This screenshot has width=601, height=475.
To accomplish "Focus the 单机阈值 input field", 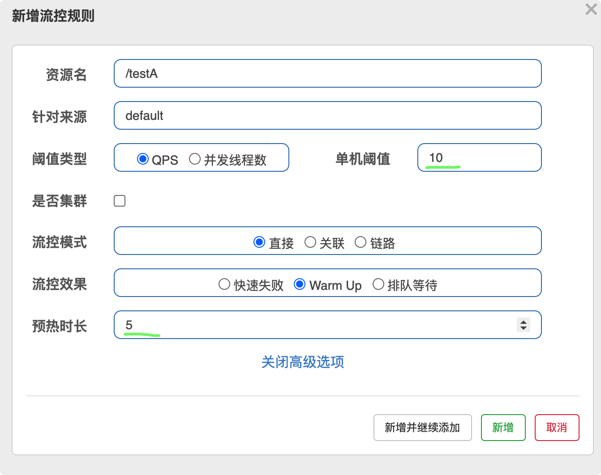I will point(479,157).
